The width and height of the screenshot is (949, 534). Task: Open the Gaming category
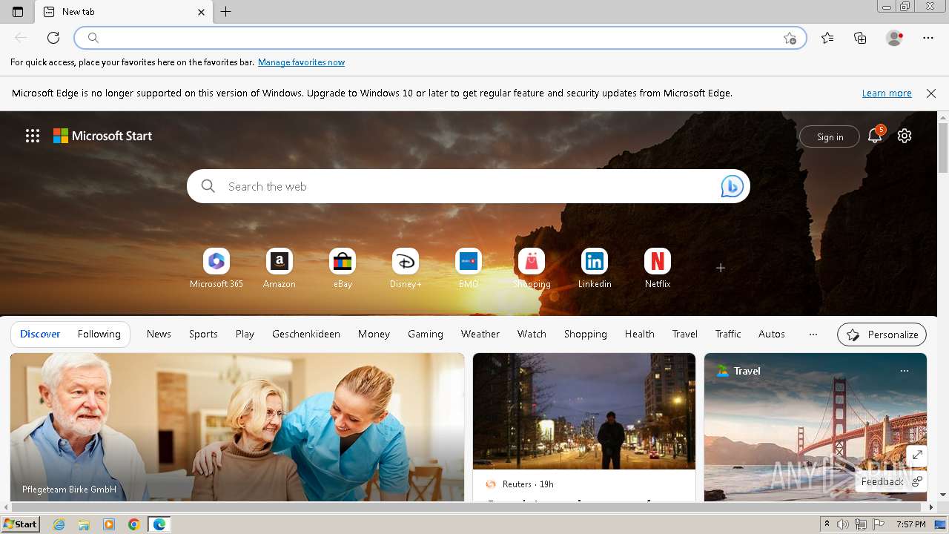point(426,334)
